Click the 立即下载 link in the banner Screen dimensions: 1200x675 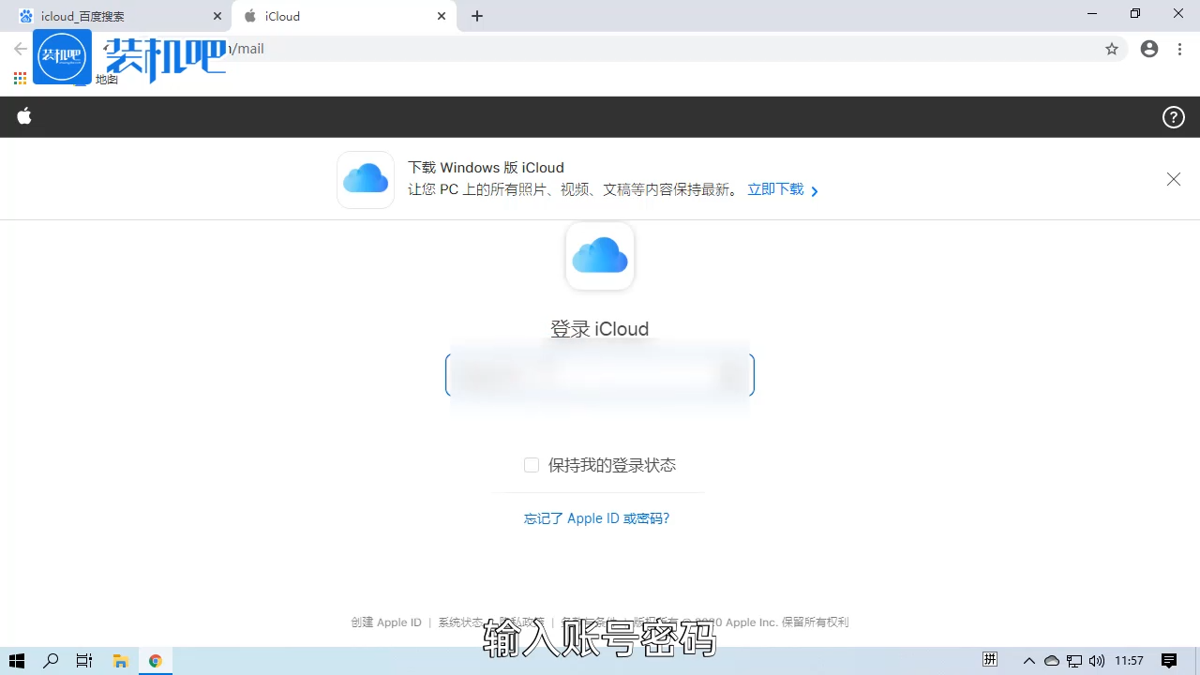coord(775,188)
